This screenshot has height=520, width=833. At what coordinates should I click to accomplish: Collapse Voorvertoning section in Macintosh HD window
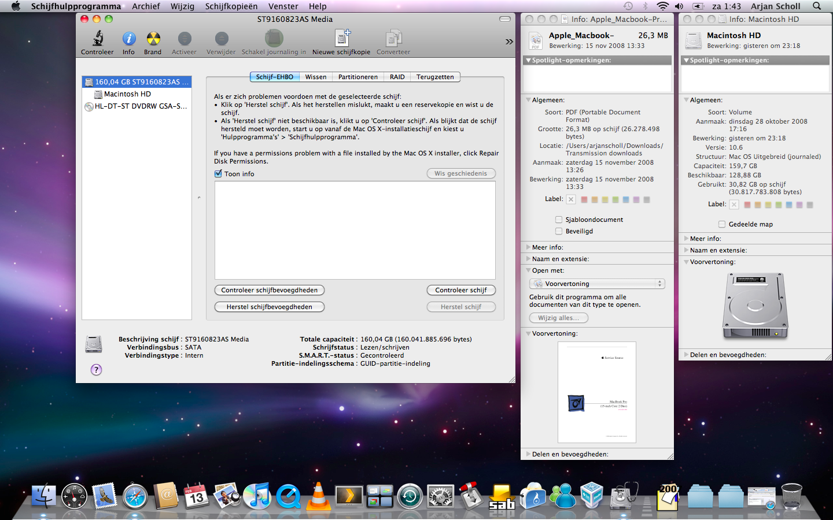[x=686, y=262]
